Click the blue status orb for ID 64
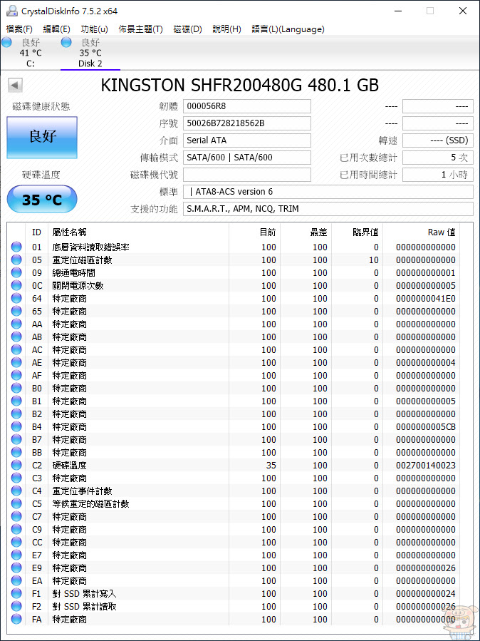This screenshot has height=641, width=480. pos(16,299)
